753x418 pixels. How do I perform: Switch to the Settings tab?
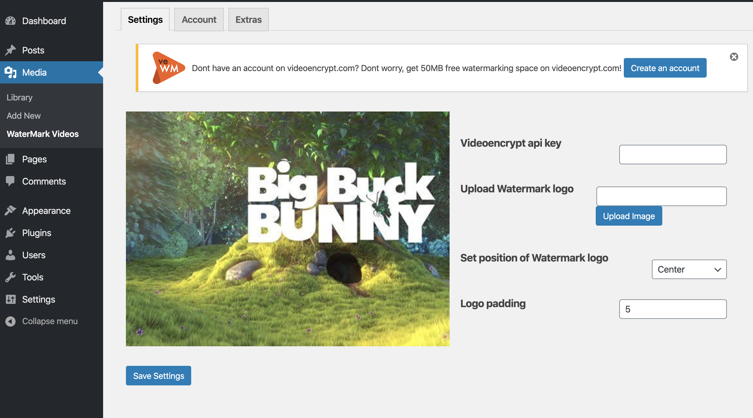click(x=145, y=20)
